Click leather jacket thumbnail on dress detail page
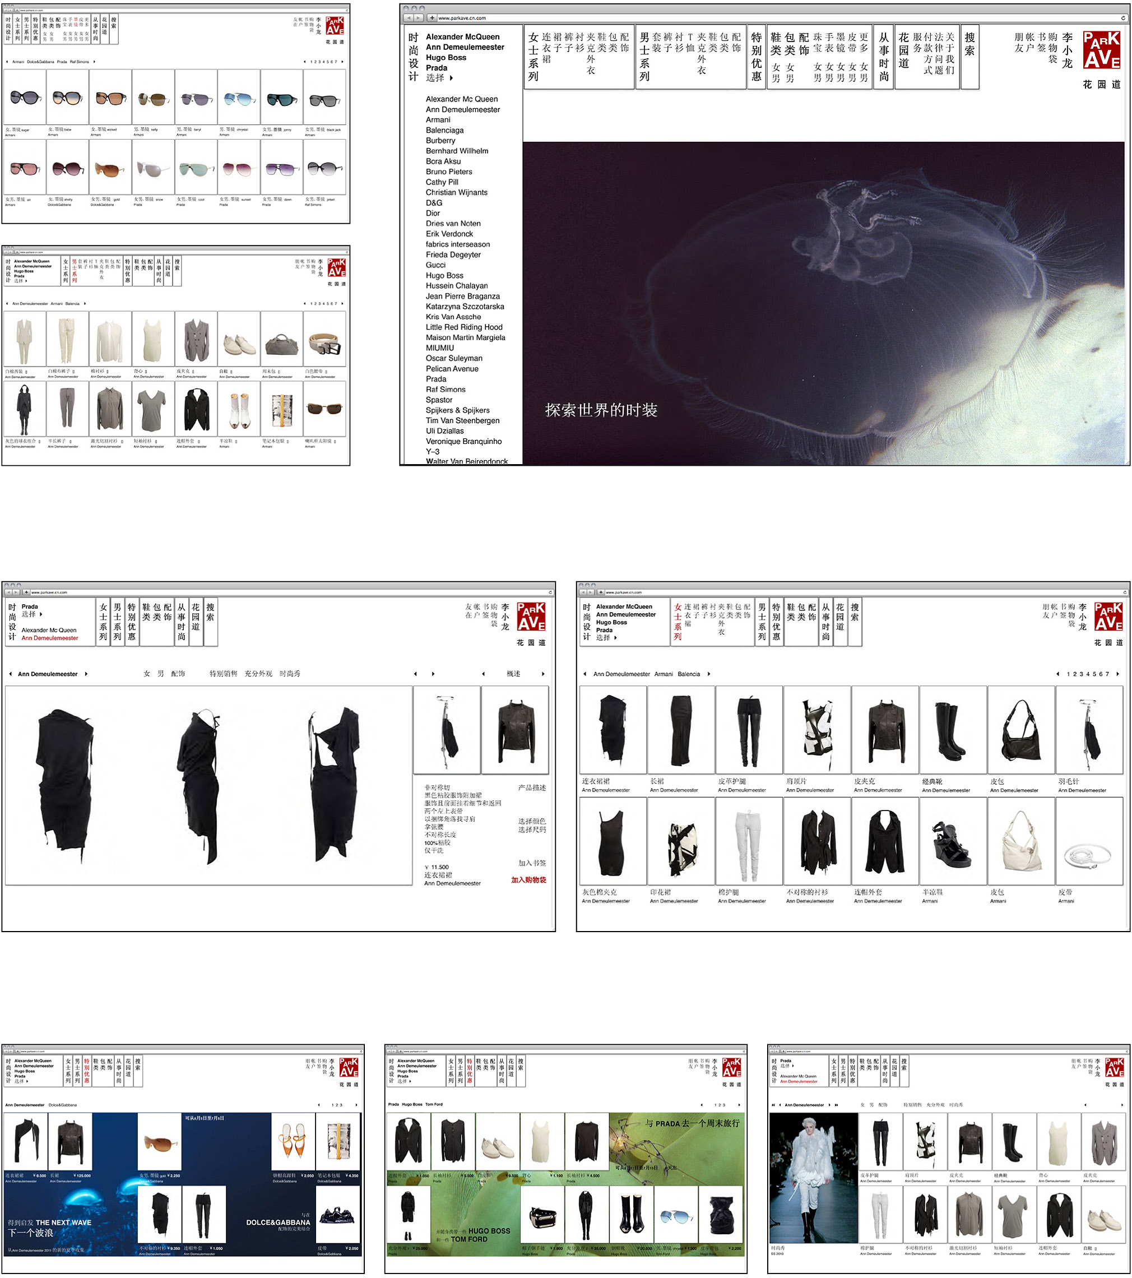 point(515,730)
